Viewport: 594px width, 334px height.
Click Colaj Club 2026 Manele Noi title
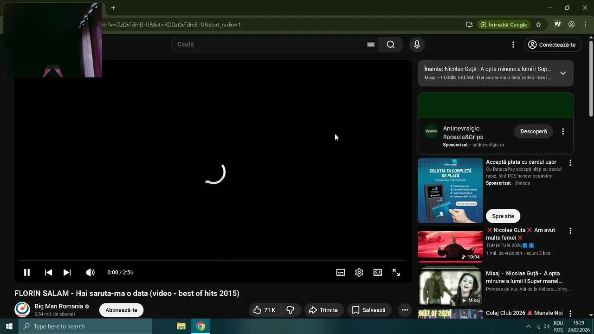coord(524,313)
